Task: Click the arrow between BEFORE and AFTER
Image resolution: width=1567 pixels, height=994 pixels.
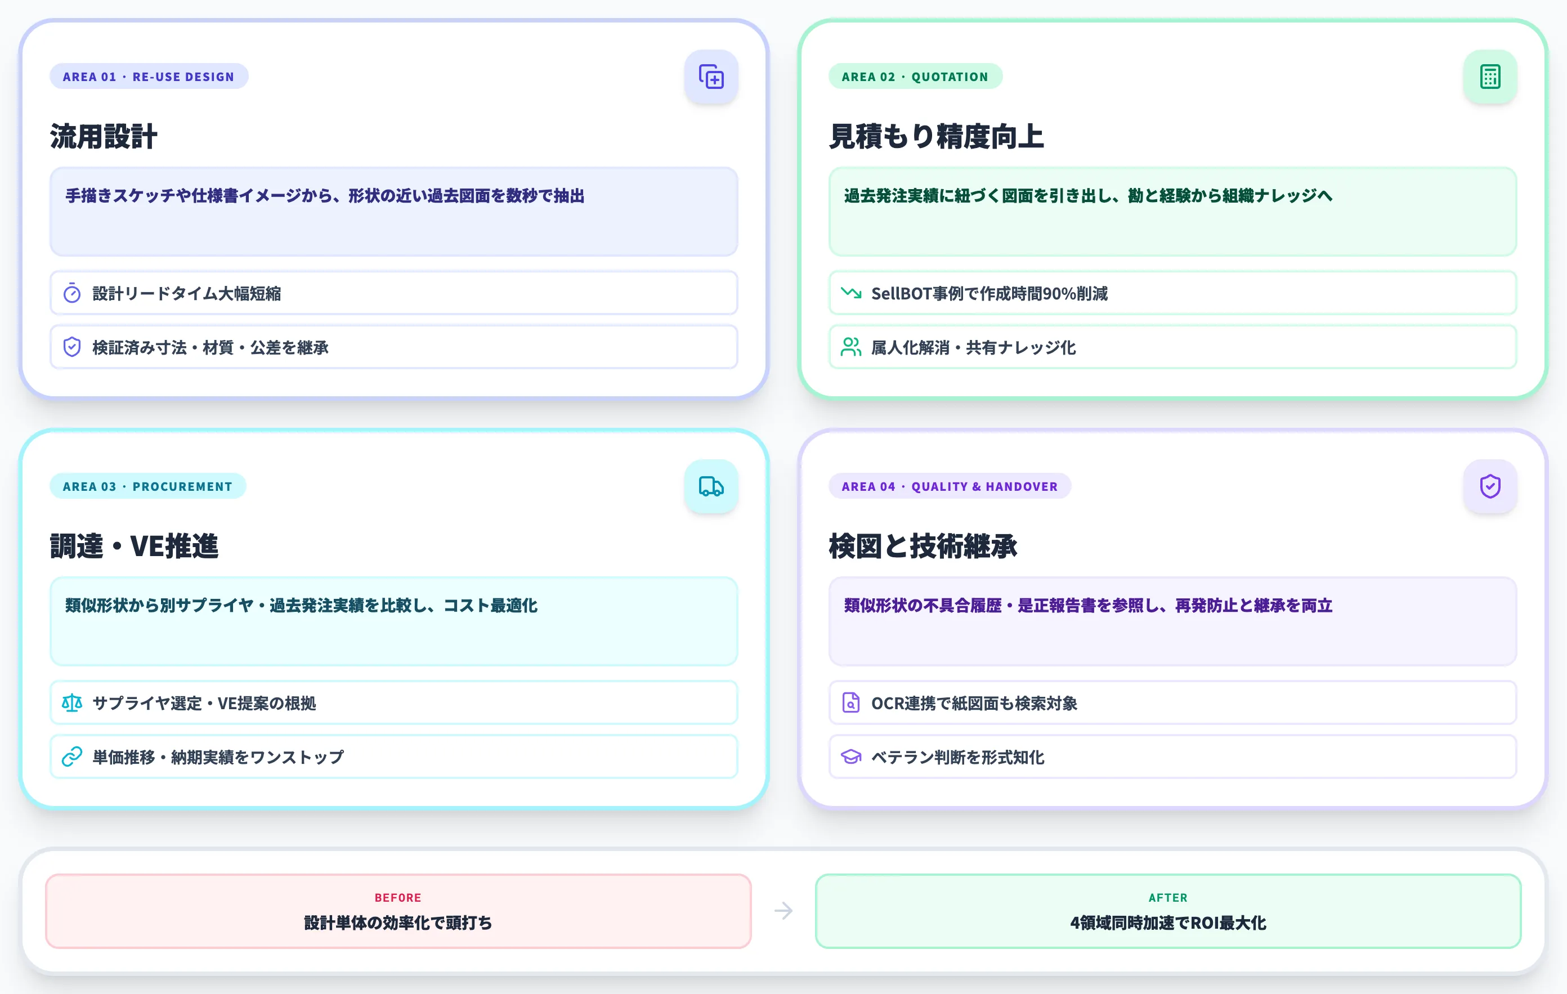Action: click(x=784, y=911)
